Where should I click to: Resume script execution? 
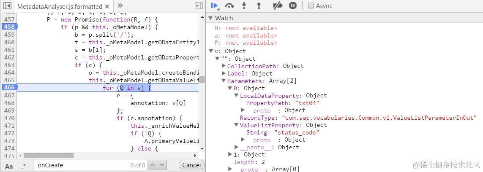(215, 5)
